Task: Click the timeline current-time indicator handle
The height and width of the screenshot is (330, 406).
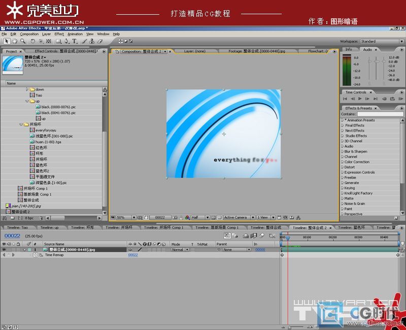Action: [288, 238]
